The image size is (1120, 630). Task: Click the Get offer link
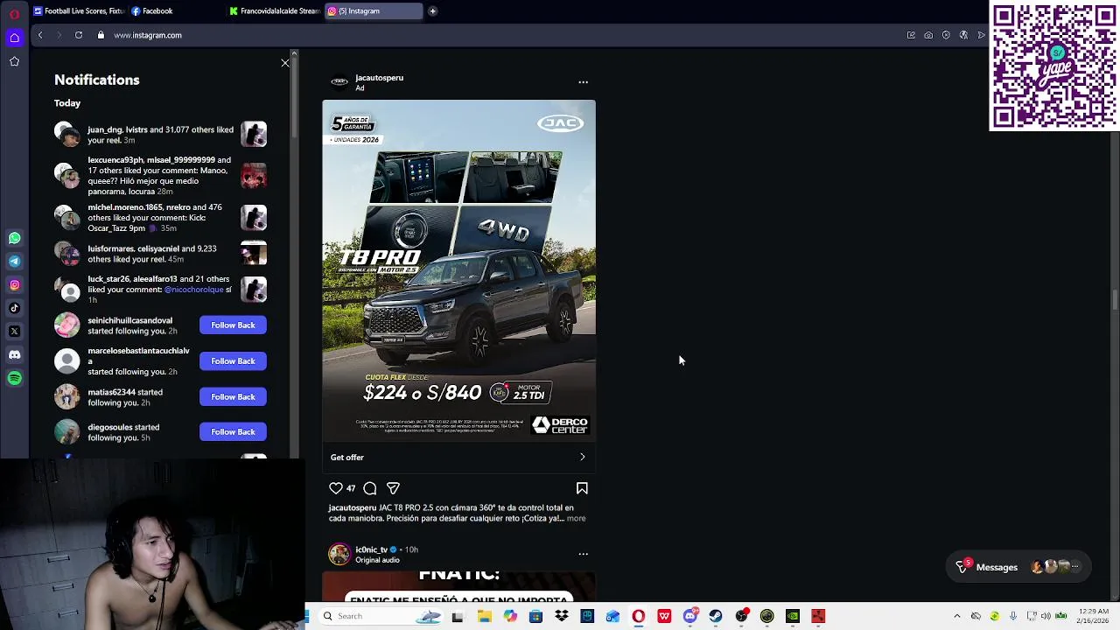click(347, 457)
